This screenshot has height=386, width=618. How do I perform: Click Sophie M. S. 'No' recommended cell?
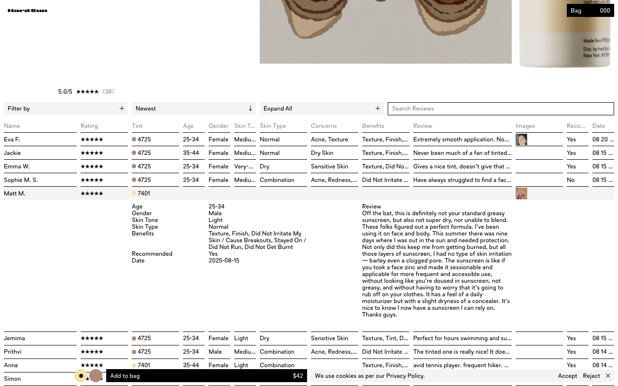(x=571, y=180)
